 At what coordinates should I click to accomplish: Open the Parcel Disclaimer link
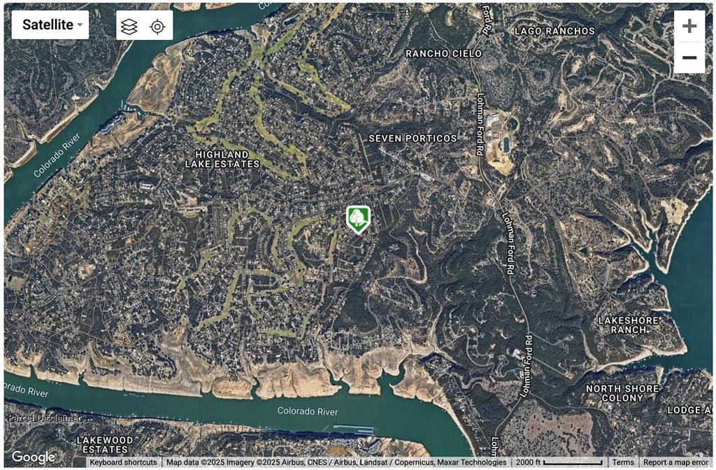pyautogui.click(x=44, y=418)
